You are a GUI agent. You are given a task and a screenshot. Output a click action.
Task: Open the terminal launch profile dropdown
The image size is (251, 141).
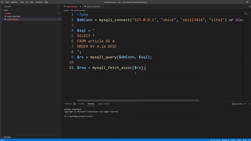tap(247, 104)
